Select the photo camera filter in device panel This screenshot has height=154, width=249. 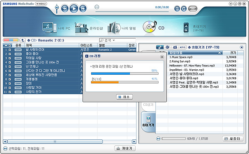tap(175, 47)
